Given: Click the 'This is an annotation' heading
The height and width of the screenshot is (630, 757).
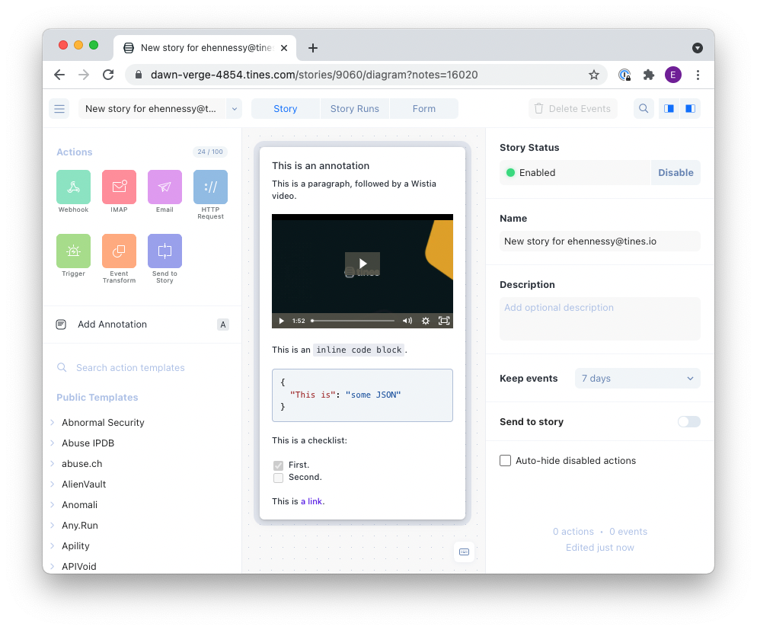Looking at the screenshot, I should (321, 165).
